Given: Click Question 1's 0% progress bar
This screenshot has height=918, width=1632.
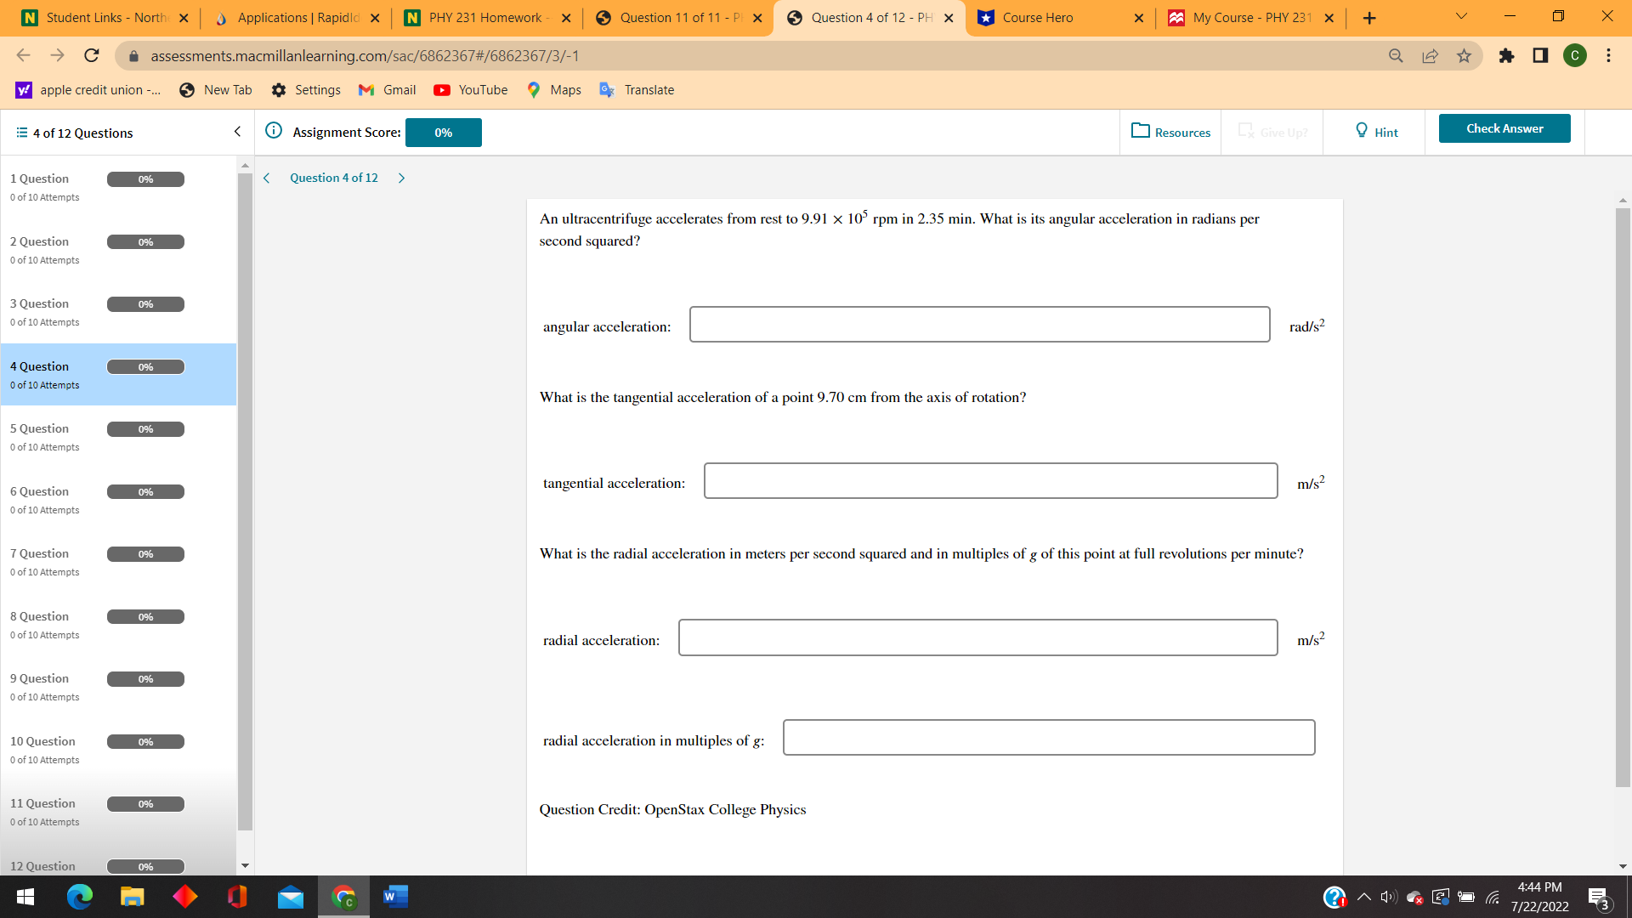Looking at the screenshot, I should tap(145, 179).
